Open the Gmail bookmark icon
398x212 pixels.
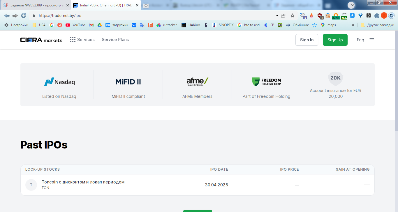91,25
